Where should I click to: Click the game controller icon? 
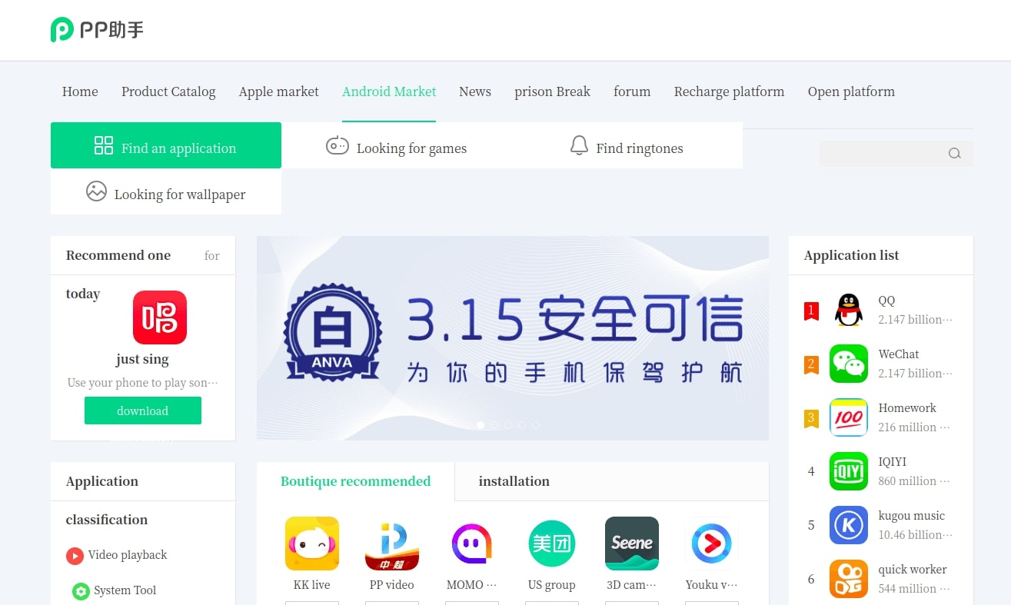[x=338, y=145]
